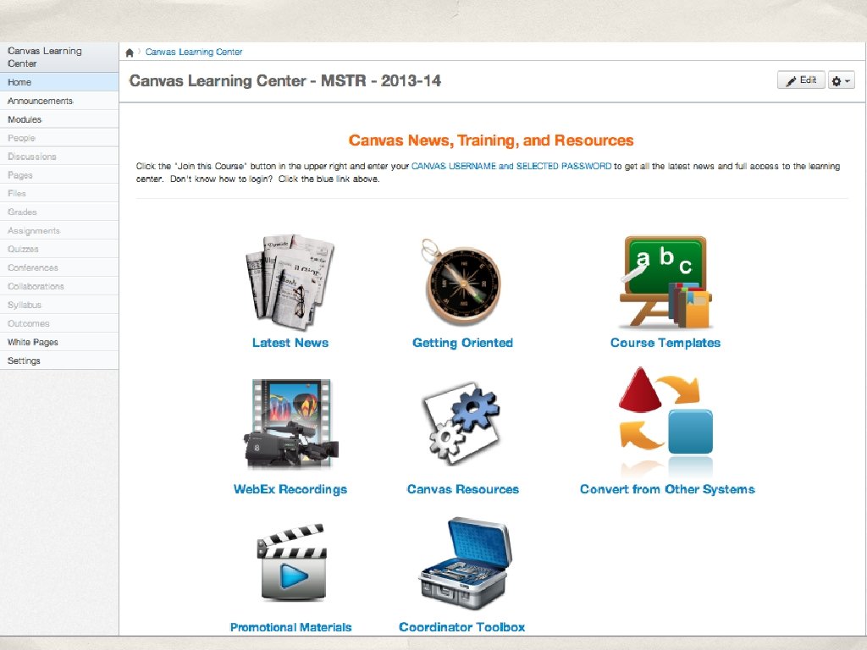
Task: Open Outcomes in the sidebar
Action: point(59,323)
